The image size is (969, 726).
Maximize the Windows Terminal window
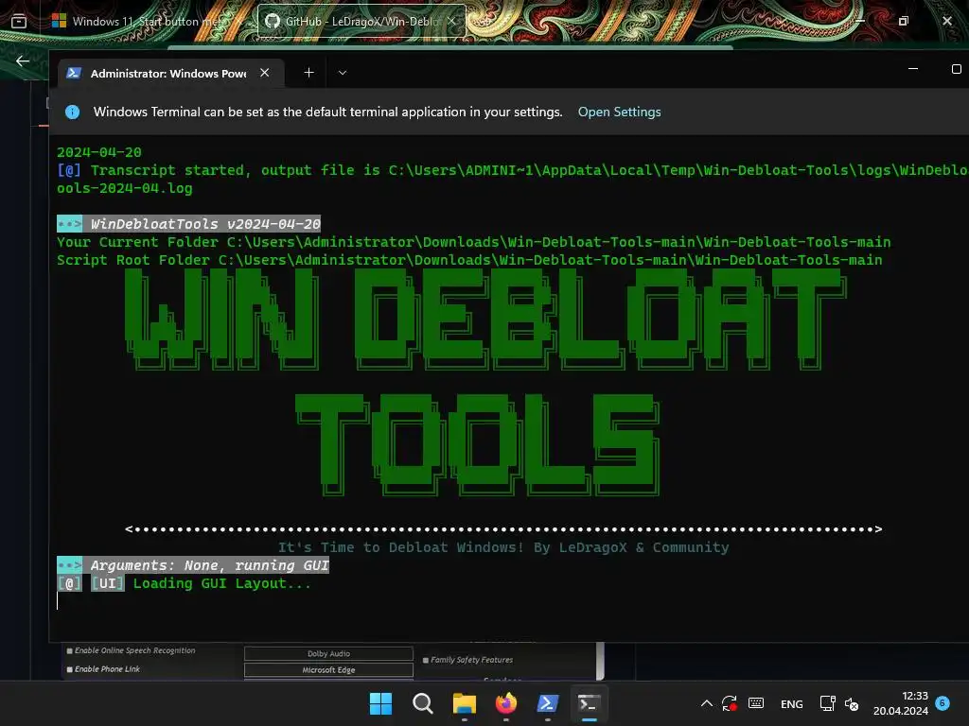coord(956,68)
